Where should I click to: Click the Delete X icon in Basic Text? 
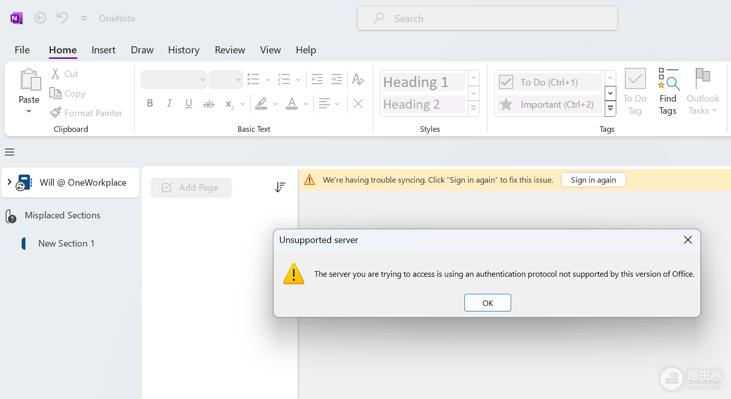(358, 104)
